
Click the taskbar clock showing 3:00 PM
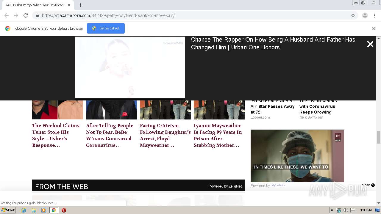coord(366,210)
